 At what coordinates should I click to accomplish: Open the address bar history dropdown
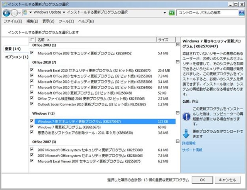(x=165, y=13)
